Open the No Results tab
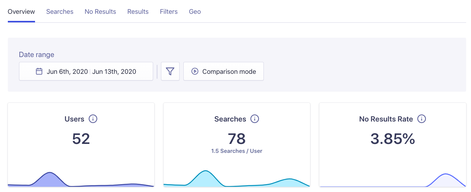The height and width of the screenshot is (192, 471). (x=100, y=12)
